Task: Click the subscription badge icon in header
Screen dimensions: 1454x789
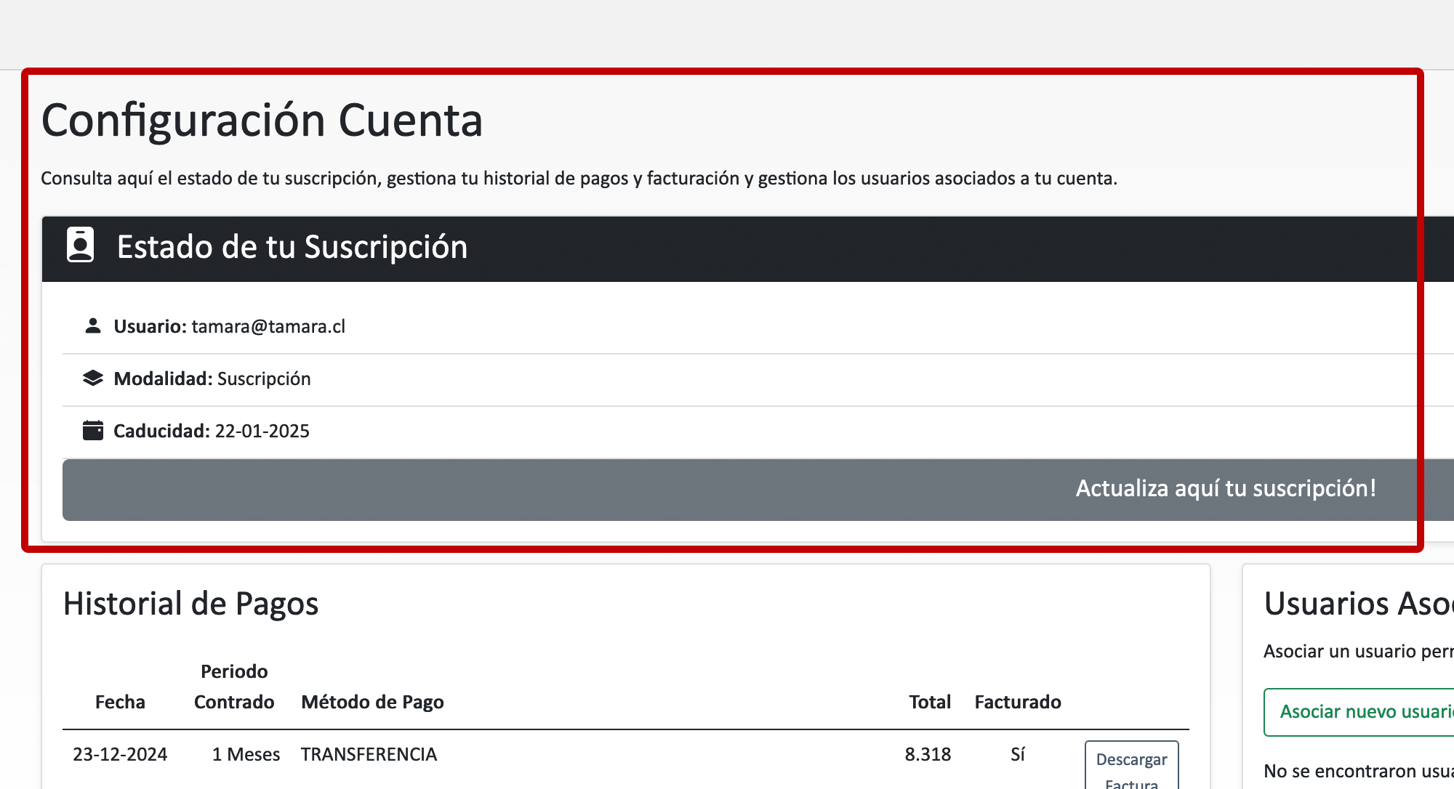Action: (80, 245)
